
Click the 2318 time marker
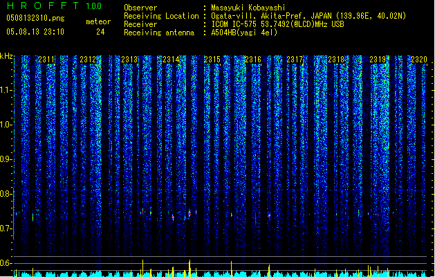pyautogui.click(x=336, y=60)
